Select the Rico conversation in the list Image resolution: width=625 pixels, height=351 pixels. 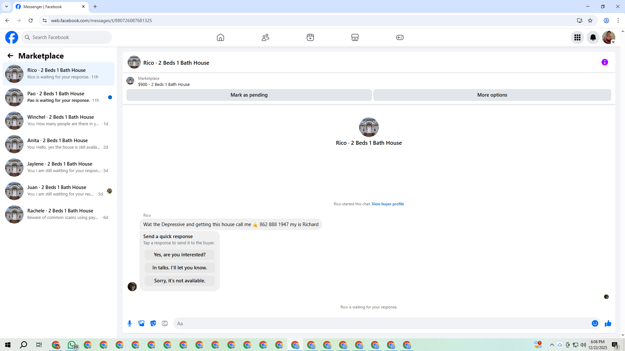click(59, 74)
